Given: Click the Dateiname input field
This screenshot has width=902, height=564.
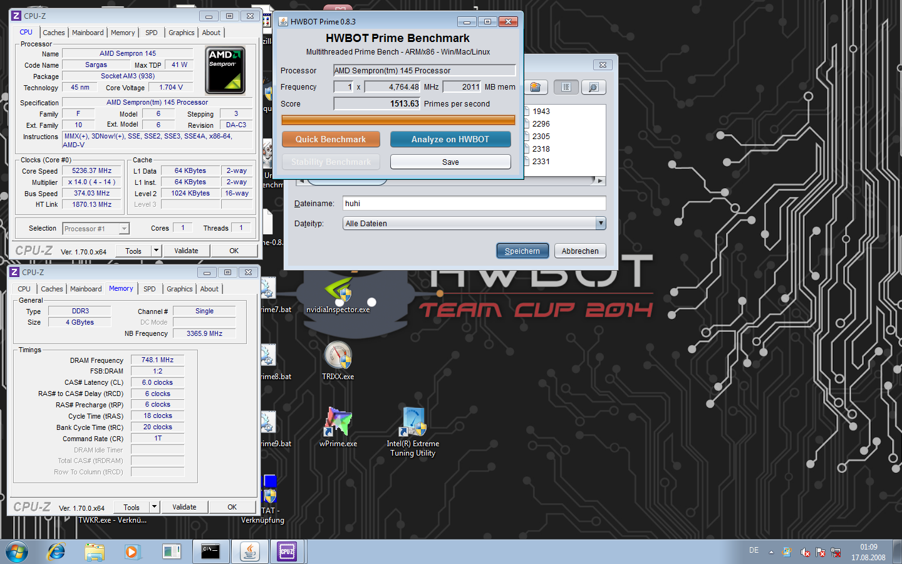Looking at the screenshot, I should [x=474, y=203].
